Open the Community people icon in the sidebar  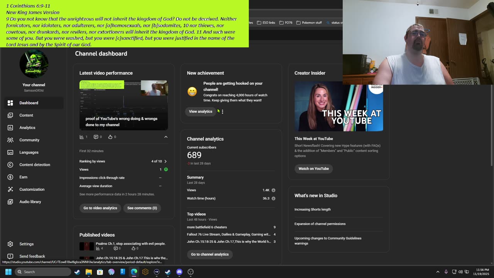(x=10, y=140)
